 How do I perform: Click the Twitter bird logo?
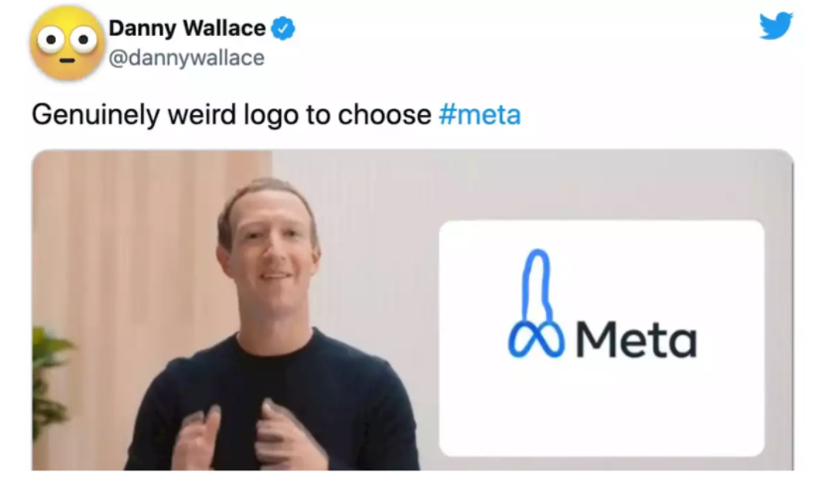[x=776, y=26]
